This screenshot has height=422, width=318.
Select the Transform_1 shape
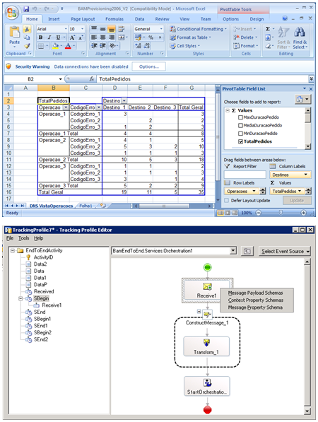click(x=206, y=346)
